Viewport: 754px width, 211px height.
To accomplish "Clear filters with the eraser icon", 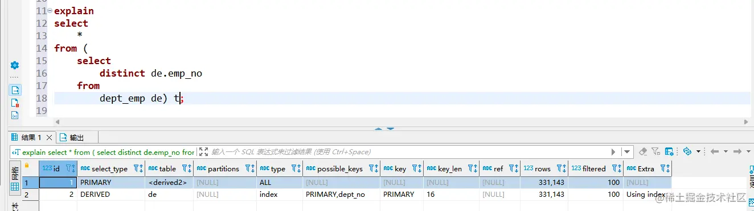I will point(643,151).
